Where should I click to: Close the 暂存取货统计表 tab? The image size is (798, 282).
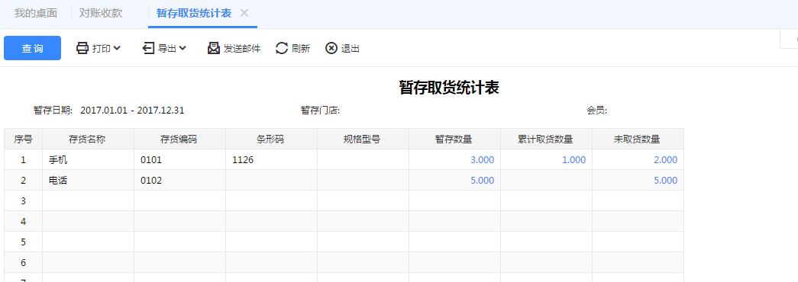(x=244, y=13)
